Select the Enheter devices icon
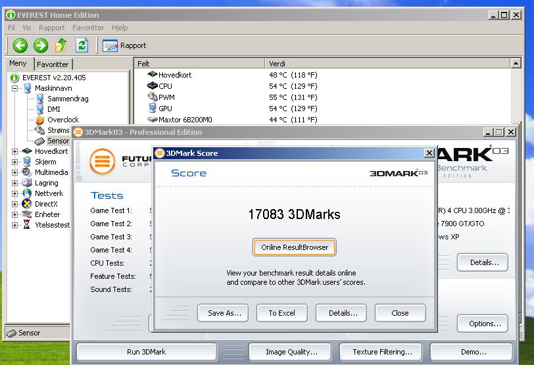This screenshot has height=365, width=534. point(27,214)
